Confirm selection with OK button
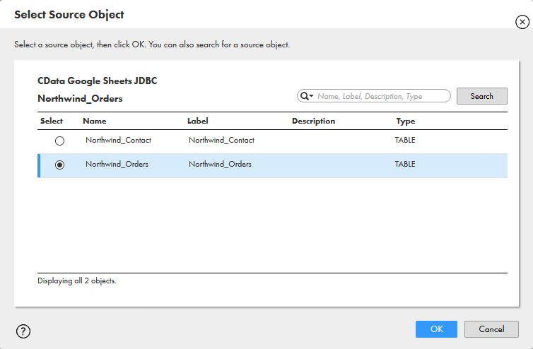Screen dimensions: 533x349 437,329
